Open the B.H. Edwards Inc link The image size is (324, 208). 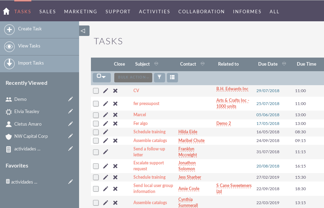coord(232,89)
